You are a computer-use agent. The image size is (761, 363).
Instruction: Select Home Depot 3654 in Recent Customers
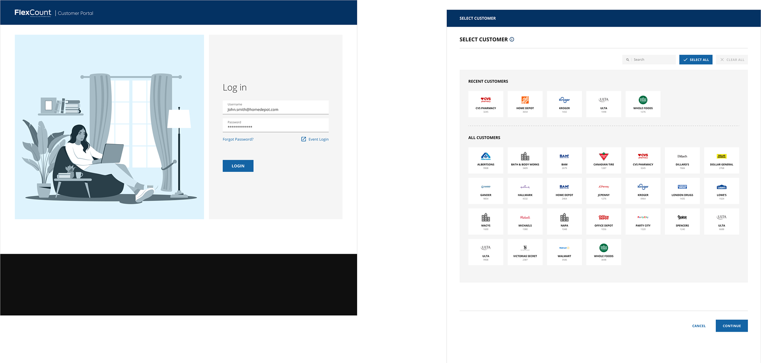(x=525, y=104)
